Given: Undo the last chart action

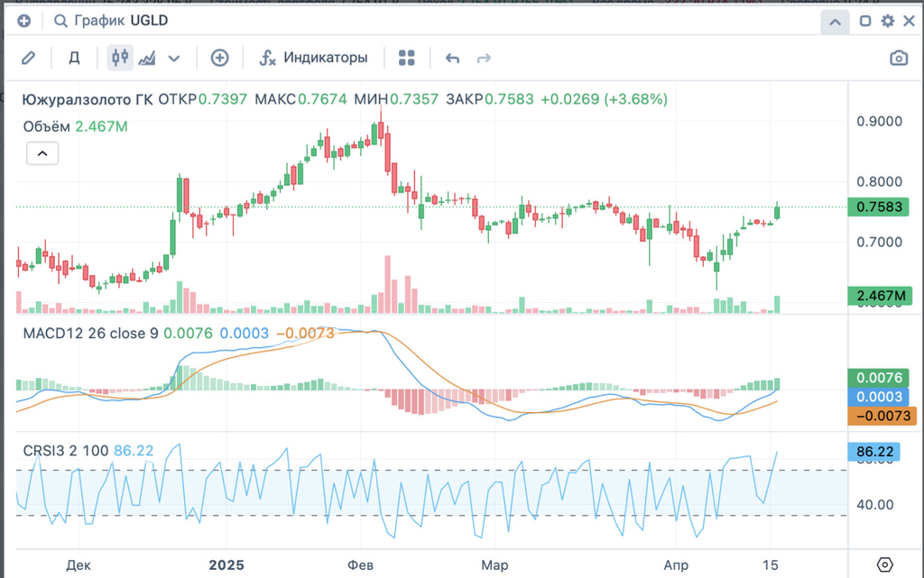Looking at the screenshot, I should [453, 58].
